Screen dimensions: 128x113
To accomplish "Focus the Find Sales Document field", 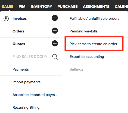I will [x=30, y=57].
